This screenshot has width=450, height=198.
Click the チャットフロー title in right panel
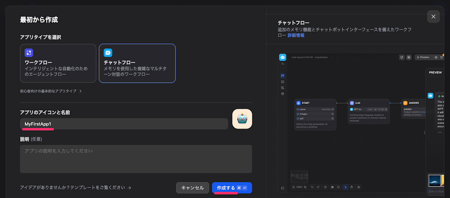[x=294, y=23]
